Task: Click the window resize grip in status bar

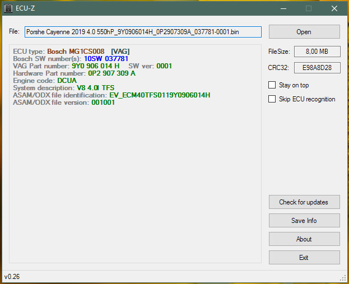Action: tap(343, 278)
